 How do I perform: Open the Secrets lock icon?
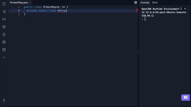point(4,34)
